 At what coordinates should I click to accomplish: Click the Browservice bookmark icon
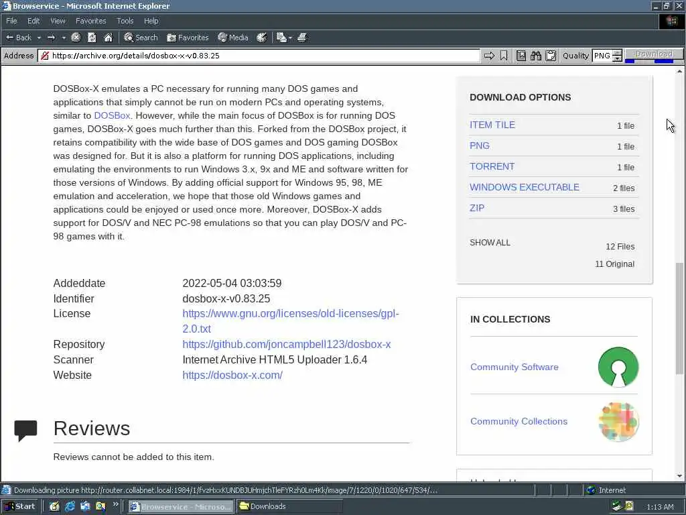[504, 56]
